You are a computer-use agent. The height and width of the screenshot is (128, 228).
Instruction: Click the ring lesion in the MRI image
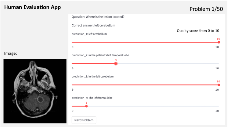point(40,99)
